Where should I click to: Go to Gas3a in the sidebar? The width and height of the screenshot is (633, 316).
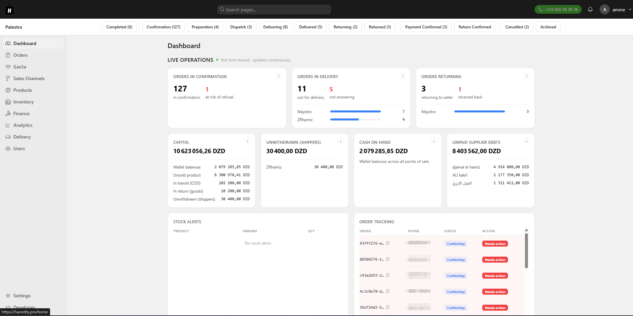pos(33,67)
